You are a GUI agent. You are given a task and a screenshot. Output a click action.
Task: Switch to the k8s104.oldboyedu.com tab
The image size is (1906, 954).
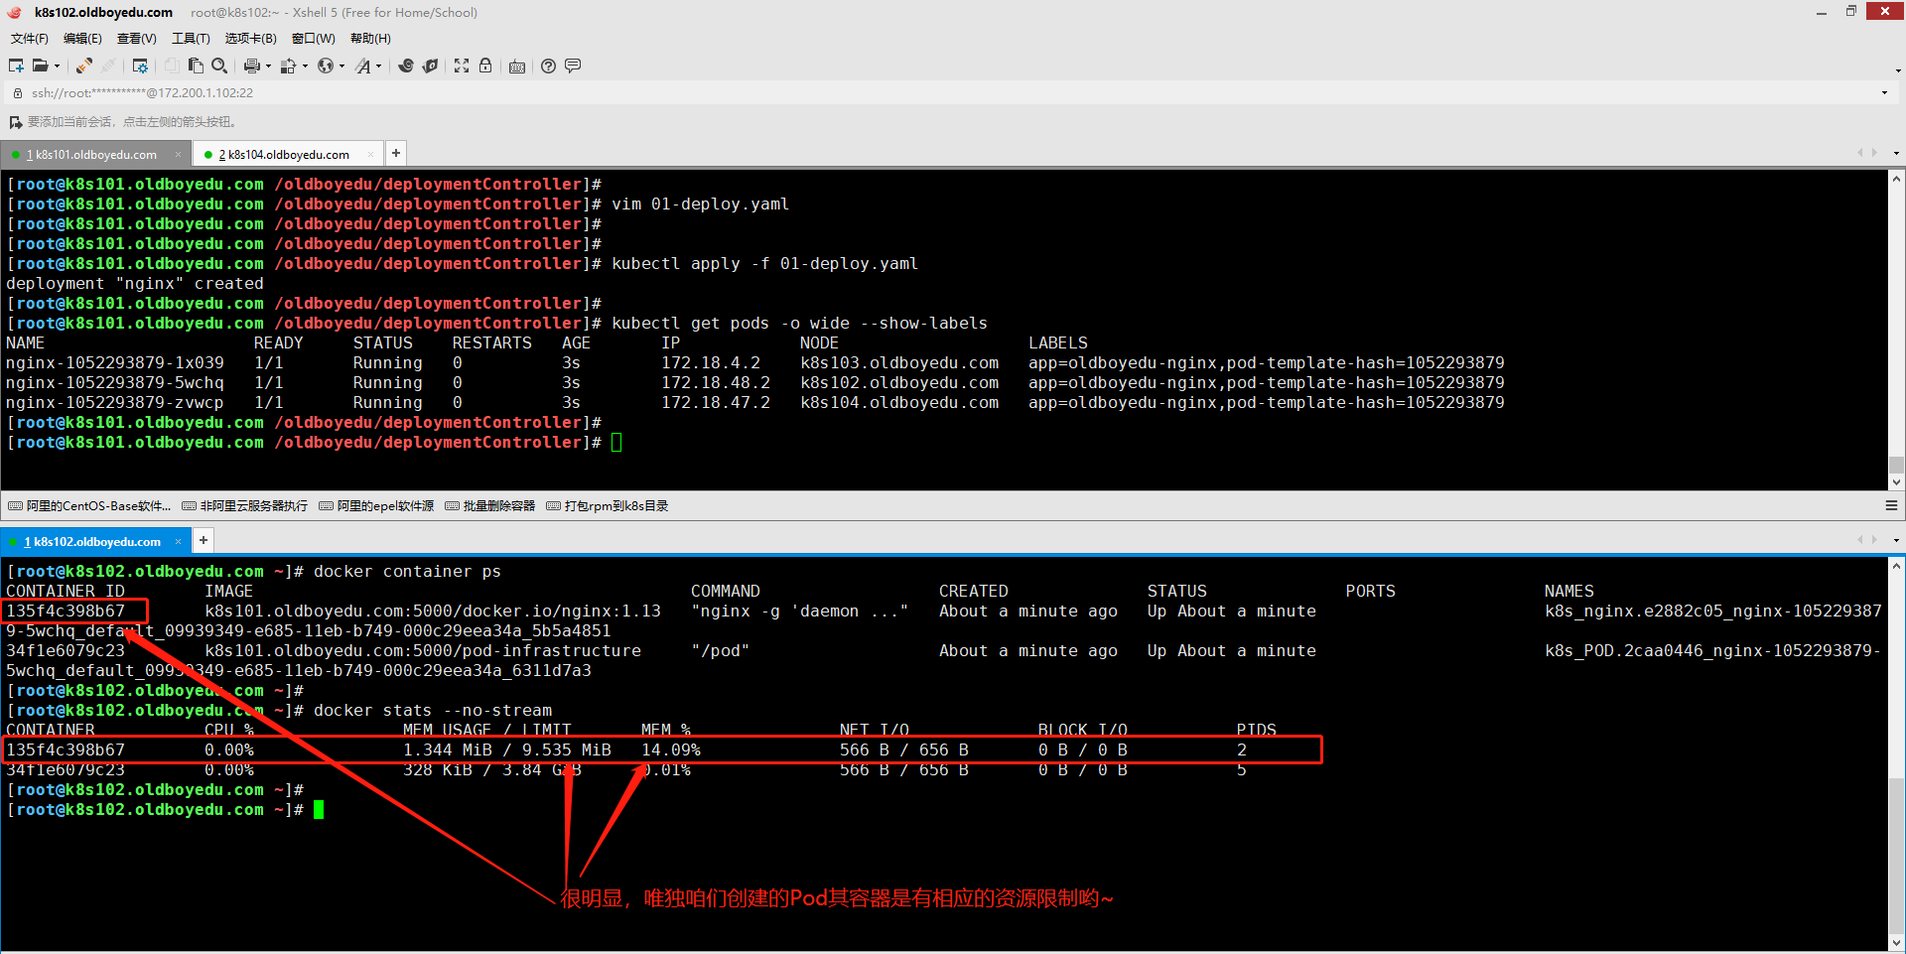[x=284, y=155]
